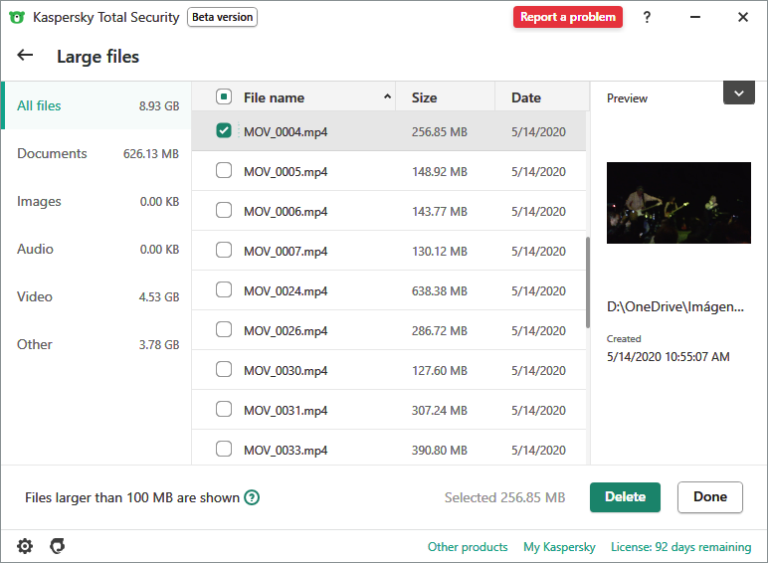
Task: Open settings via the gear icon
Action: (x=25, y=546)
